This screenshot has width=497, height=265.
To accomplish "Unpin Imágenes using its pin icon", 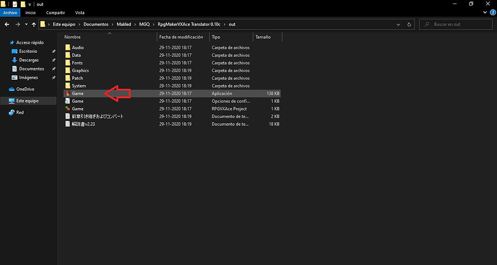I will [x=54, y=78].
